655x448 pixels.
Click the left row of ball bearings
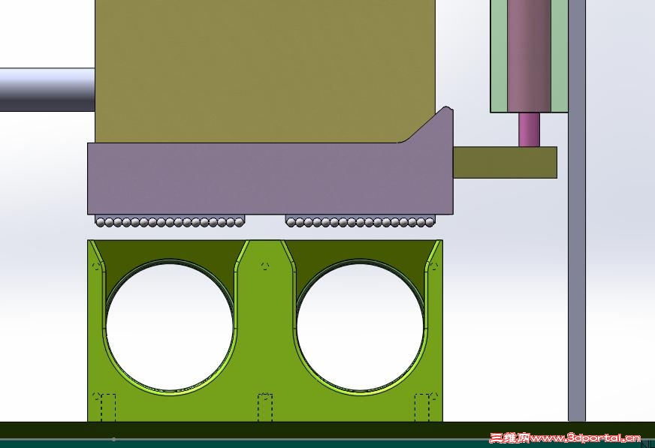(x=170, y=221)
